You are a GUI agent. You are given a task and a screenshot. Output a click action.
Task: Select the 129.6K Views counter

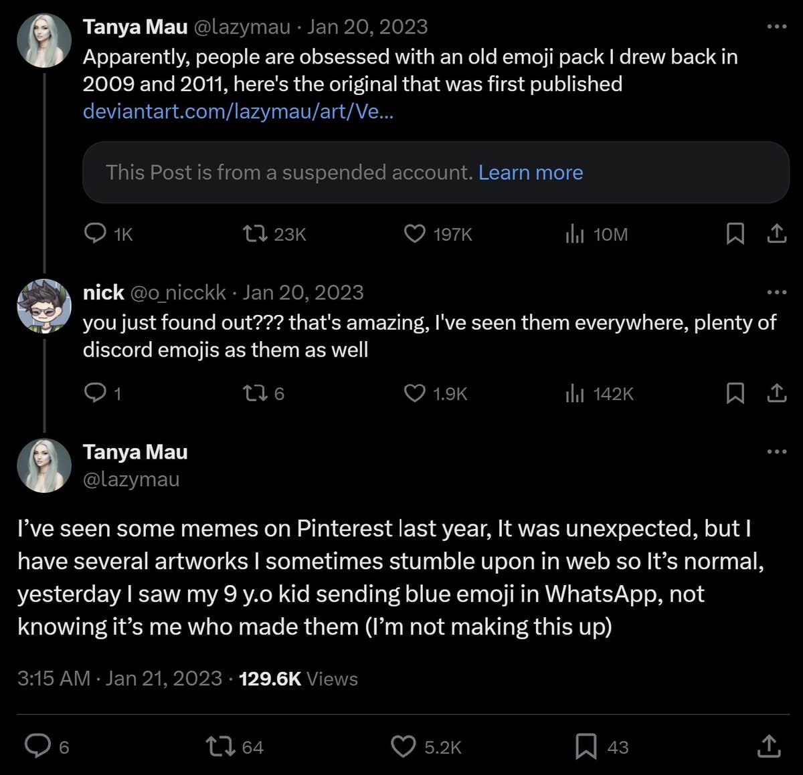point(298,678)
